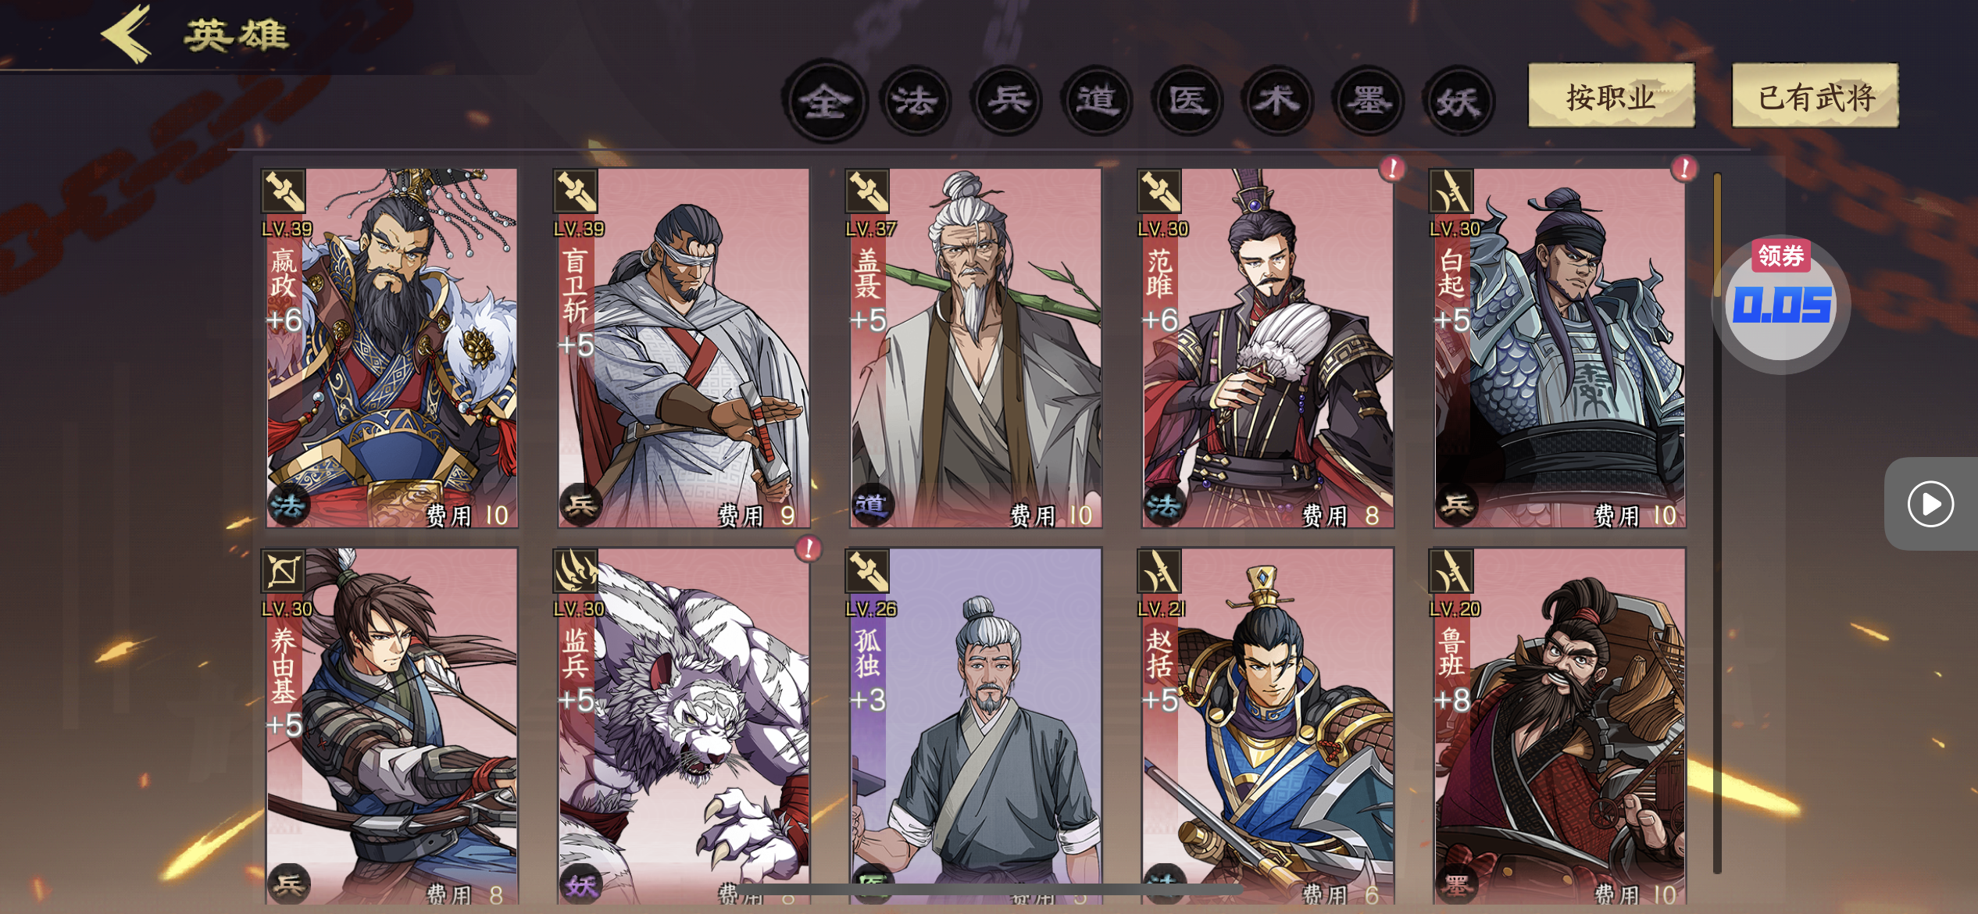Tap the play button on right edge
This screenshot has width=1978, height=914.
1930,504
